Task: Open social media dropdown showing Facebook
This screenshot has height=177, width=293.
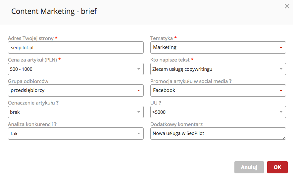Action: tap(218, 90)
